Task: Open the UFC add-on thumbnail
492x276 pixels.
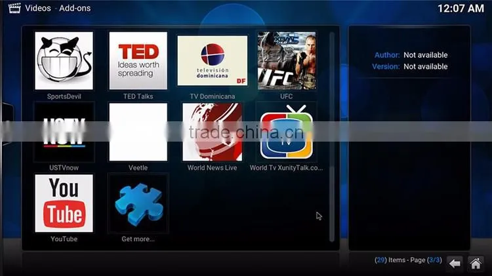Action: tap(287, 60)
